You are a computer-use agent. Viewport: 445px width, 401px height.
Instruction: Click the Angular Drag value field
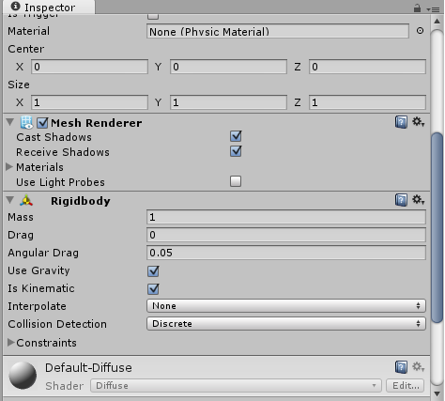tap(286, 253)
